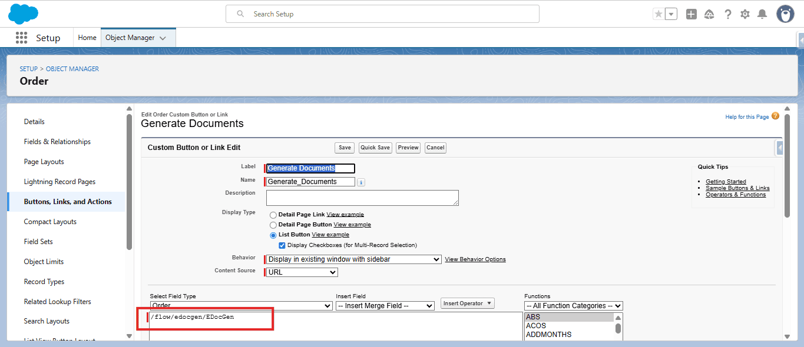The width and height of the screenshot is (804, 347).
Task: Open Compact Layouts in the sidebar
Action: pos(50,222)
